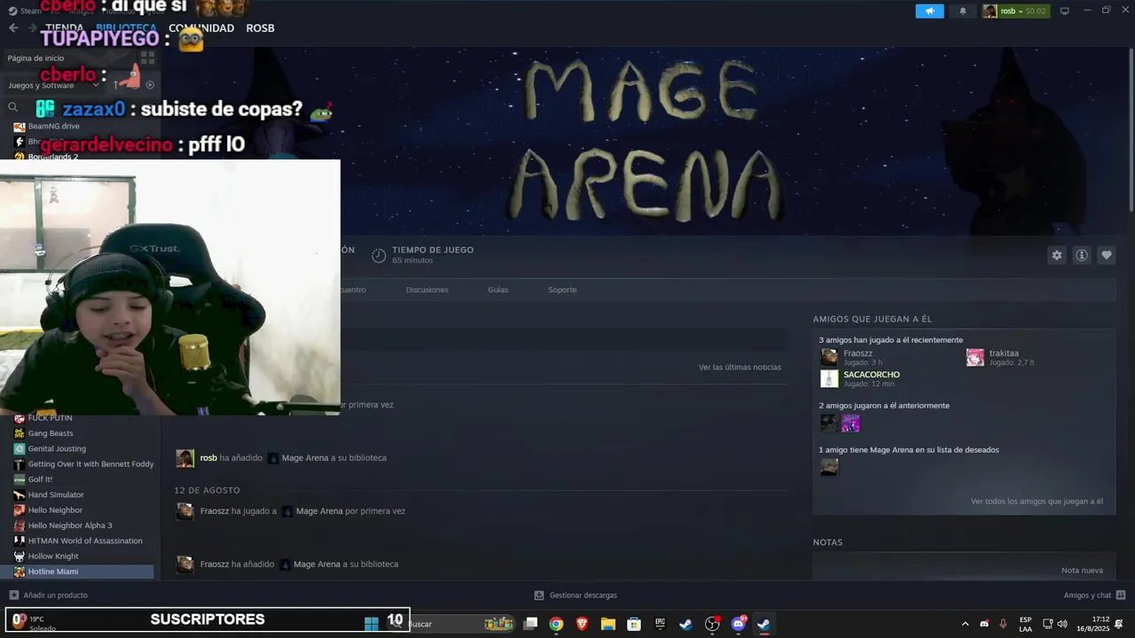Image resolution: width=1135 pixels, height=638 pixels.
Task: Select Getting Over It with Bennett Foddy
Action: click(x=90, y=463)
